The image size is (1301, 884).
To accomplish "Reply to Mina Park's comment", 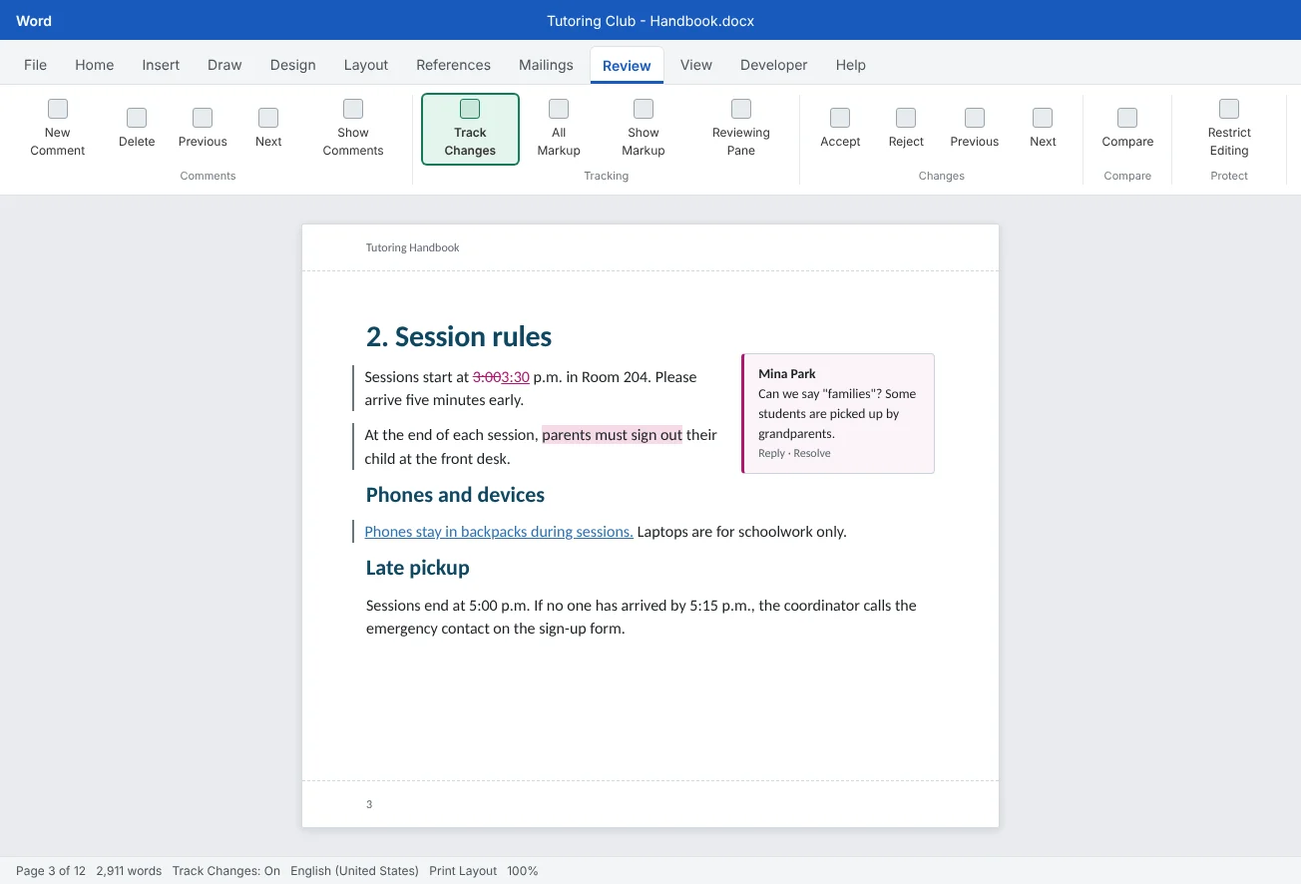I will (771, 453).
